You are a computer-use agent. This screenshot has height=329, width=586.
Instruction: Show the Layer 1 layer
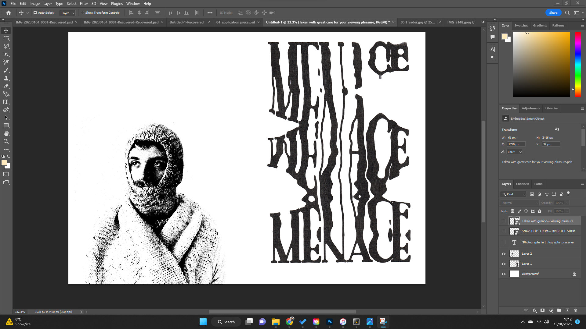pos(504,264)
